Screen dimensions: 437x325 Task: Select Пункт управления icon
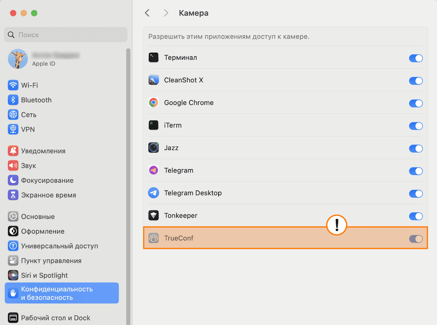pos(13,261)
